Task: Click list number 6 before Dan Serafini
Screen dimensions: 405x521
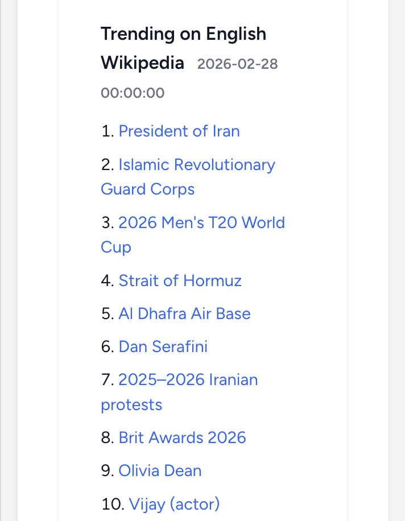Action: [x=108, y=346]
